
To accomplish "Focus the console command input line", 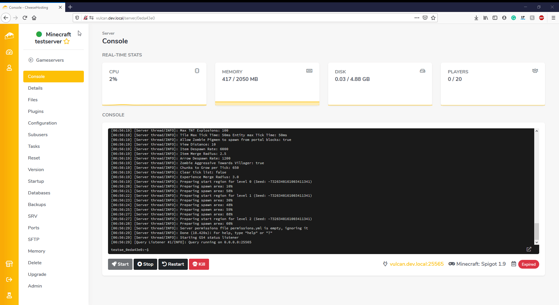I will click(x=320, y=249).
